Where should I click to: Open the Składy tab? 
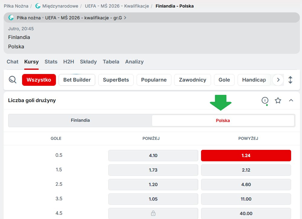tap(88, 62)
